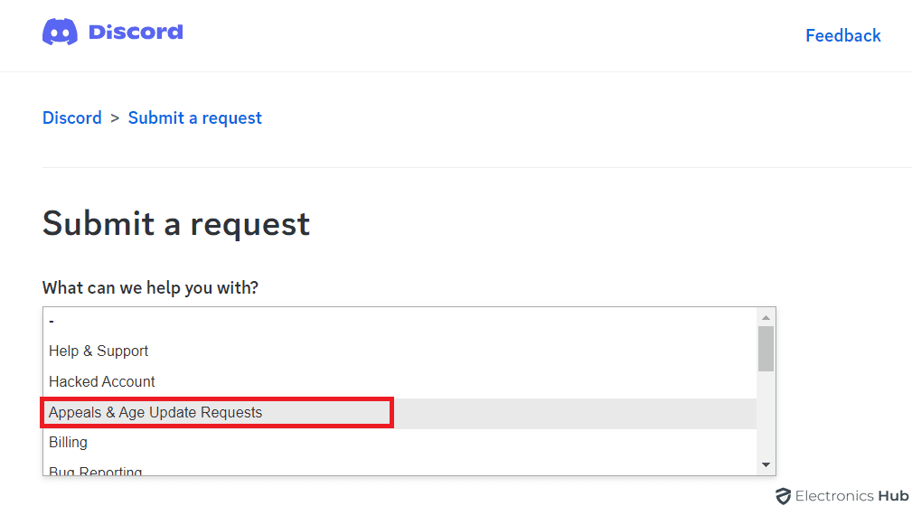Image resolution: width=912 pixels, height=506 pixels.
Task: Click the Submit a request breadcrumb
Action: pos(194,117)
